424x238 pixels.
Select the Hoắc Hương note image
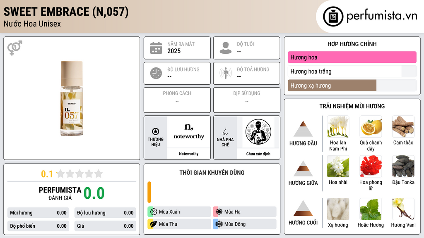(x=371, y=209)
